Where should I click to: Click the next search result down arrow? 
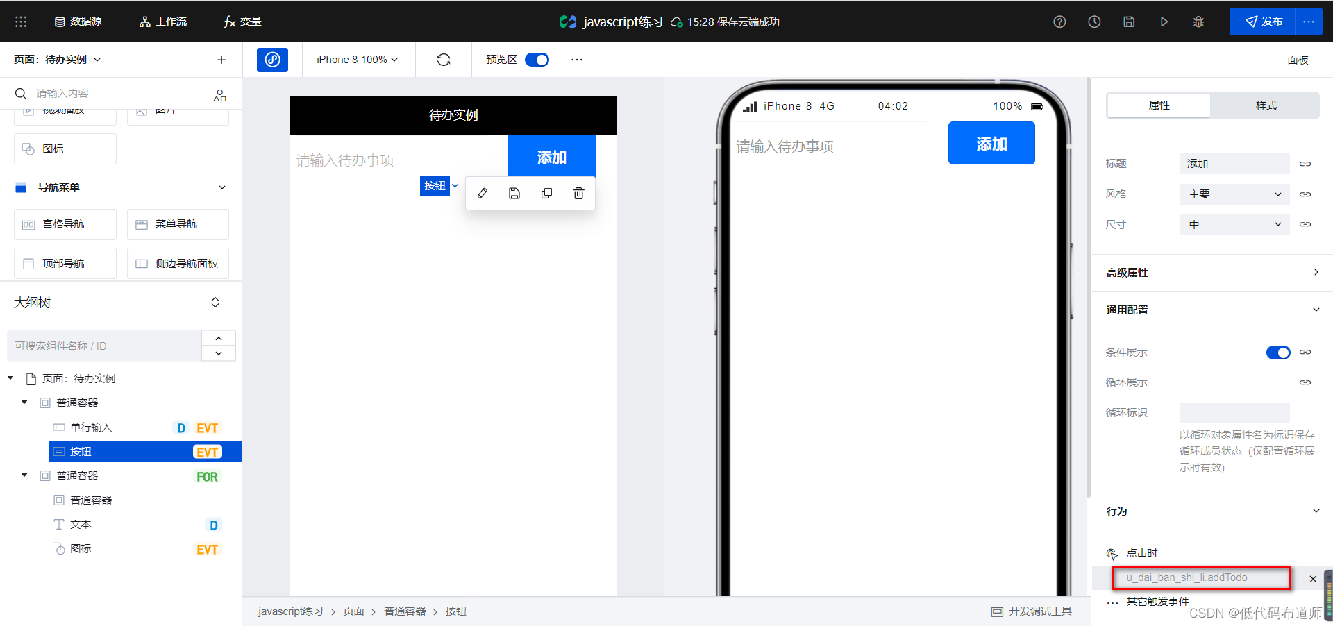[219, 353]
